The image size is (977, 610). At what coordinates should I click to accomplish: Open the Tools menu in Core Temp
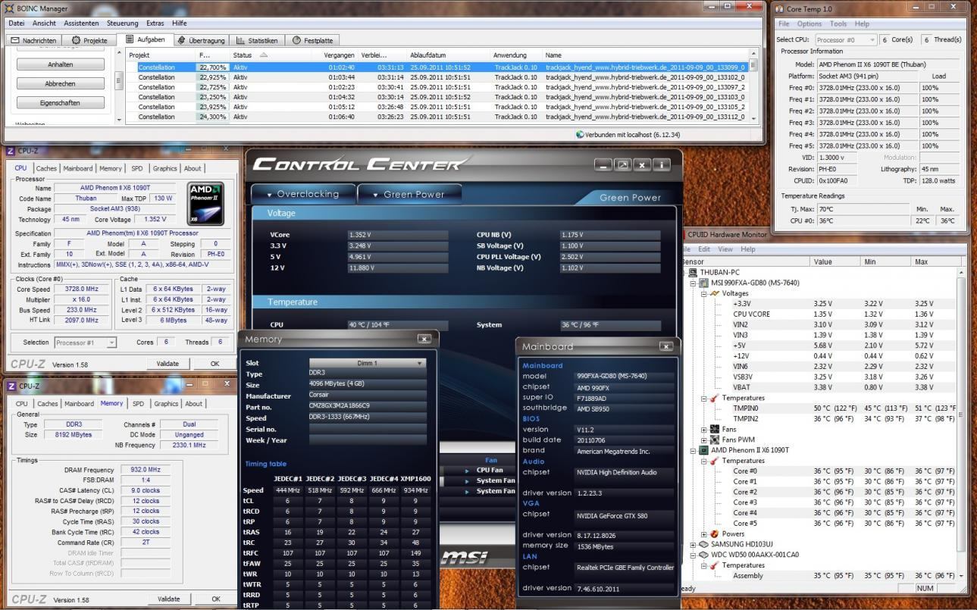(x=838, y=24)
